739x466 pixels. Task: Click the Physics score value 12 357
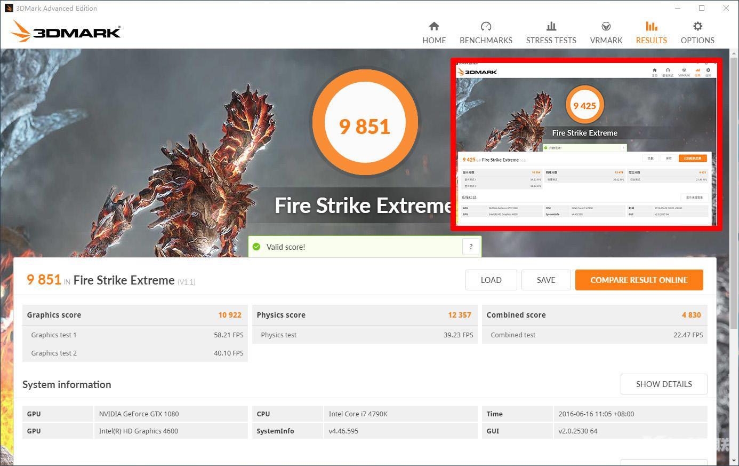tap(460, 315)
